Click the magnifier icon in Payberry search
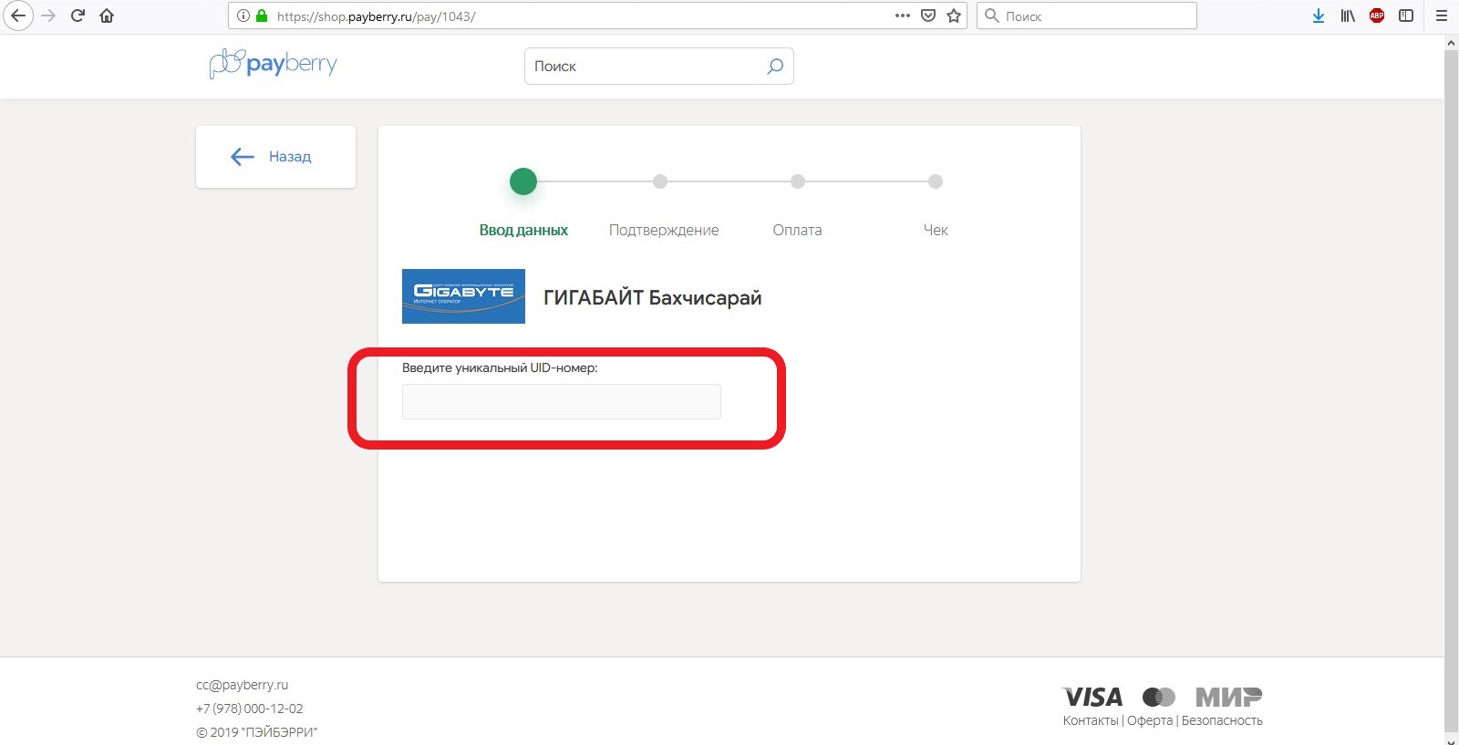The image size is (1459, 745). coord(775,67)
